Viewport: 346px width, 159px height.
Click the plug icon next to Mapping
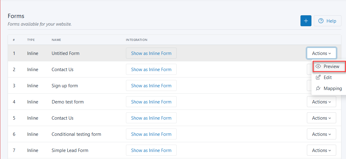point(318,89)
